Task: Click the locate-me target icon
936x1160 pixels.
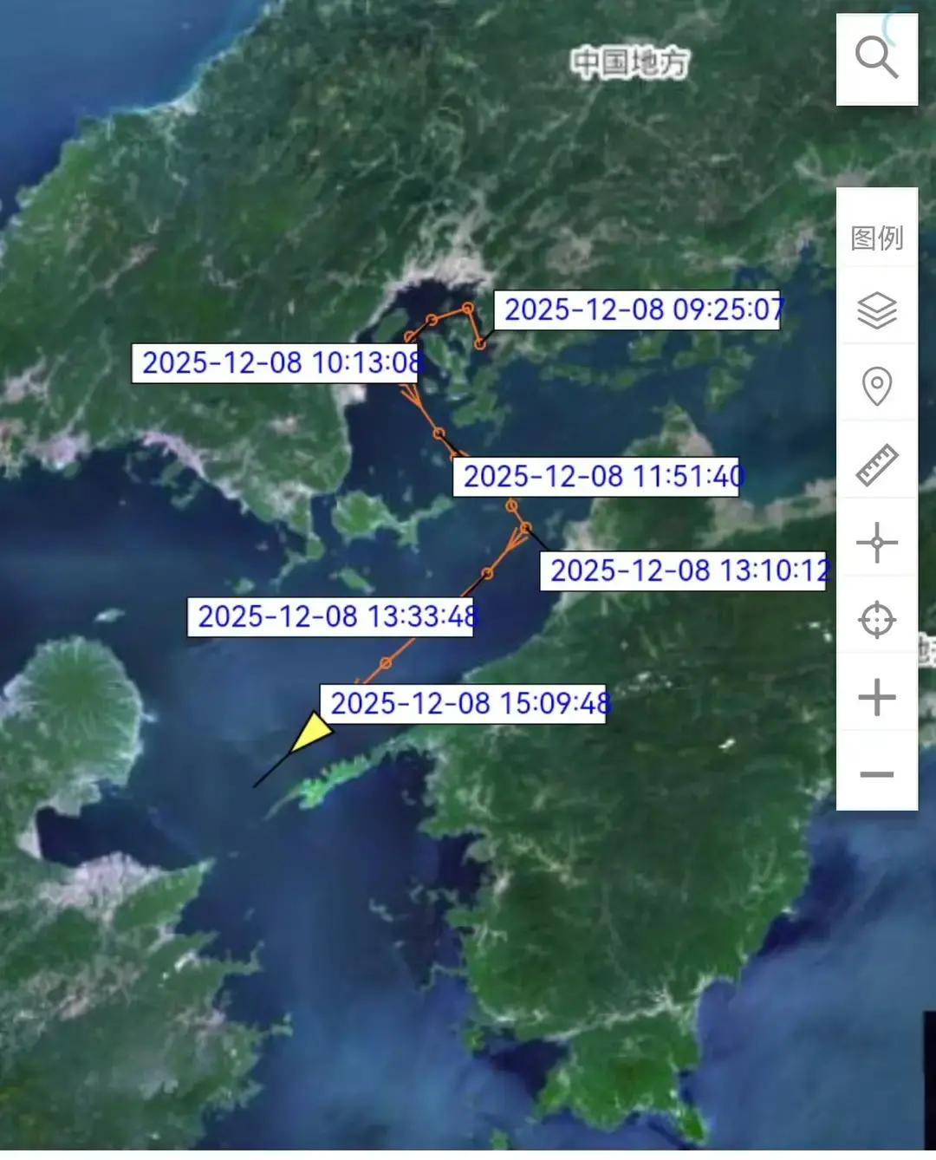Action: click(878, 621)
